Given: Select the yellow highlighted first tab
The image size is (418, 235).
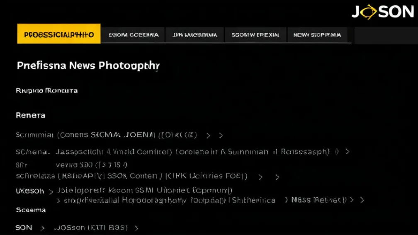Looking at the screenshot, I should tap(59, 35).
